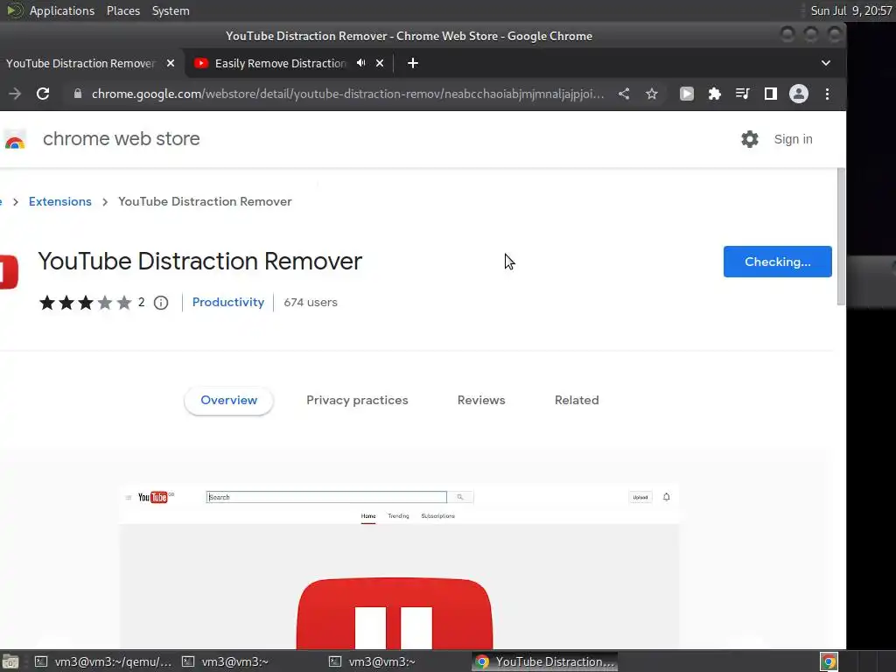Select the Overview tab

228,400
